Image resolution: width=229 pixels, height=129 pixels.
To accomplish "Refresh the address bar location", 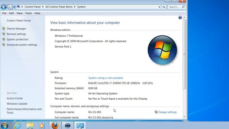I will point(164,7).
